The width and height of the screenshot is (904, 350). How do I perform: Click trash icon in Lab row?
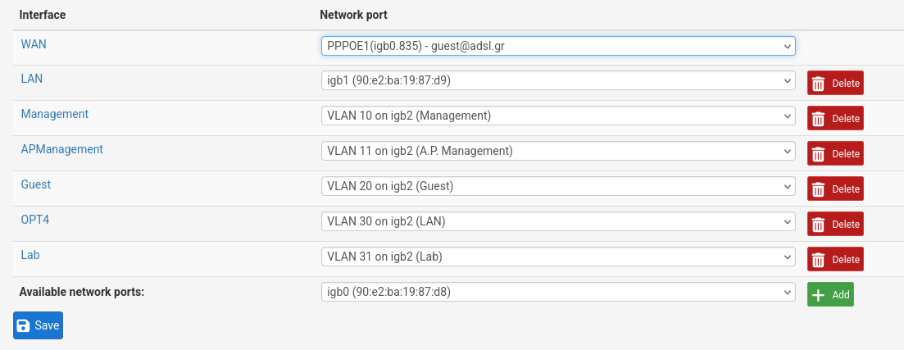pos(818,259)
